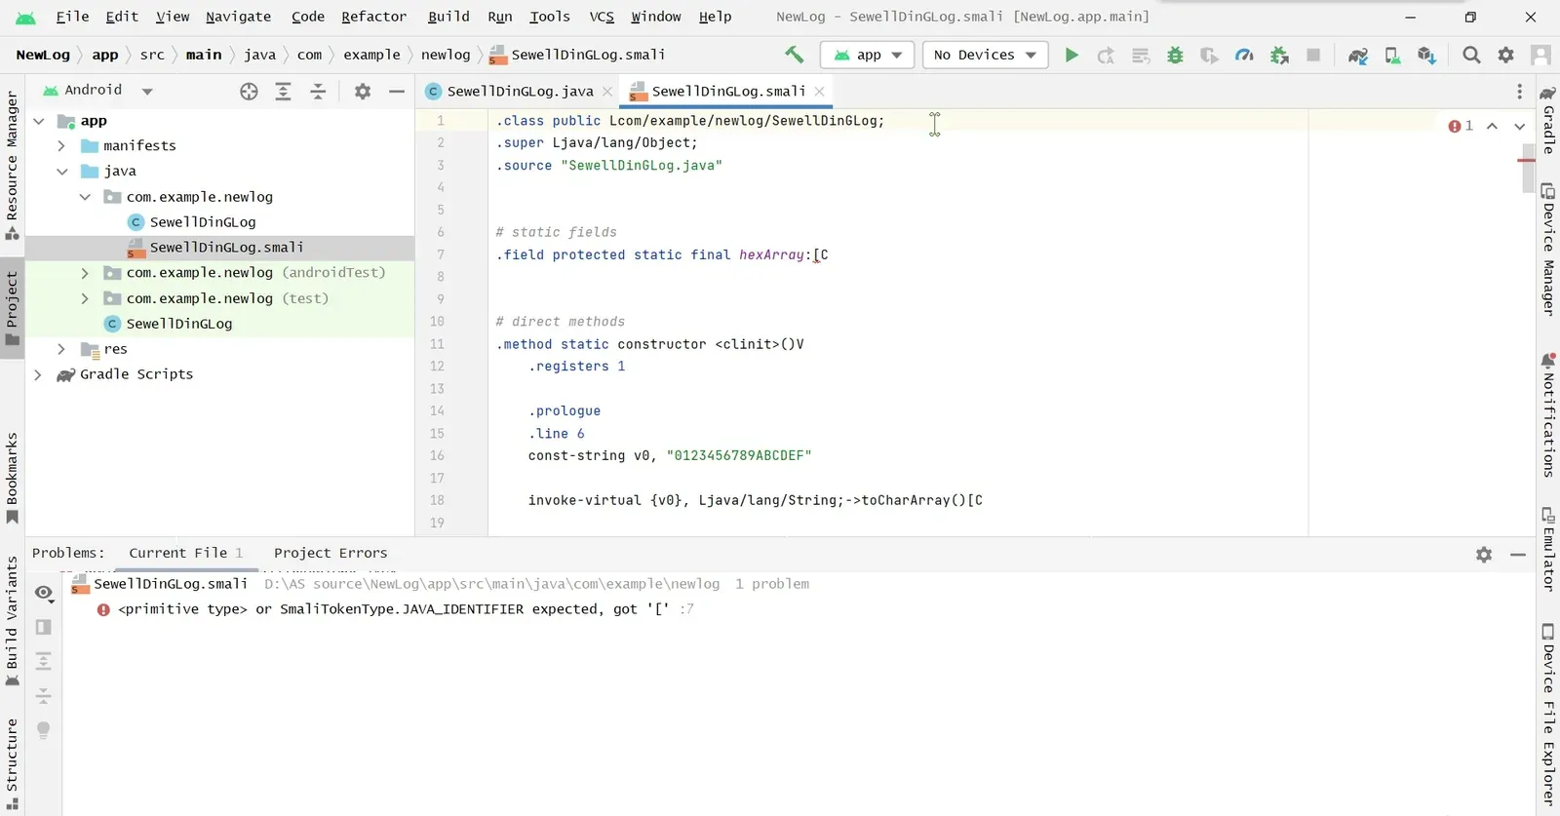Hide the Project panel with minus icon

pos(397,91)
